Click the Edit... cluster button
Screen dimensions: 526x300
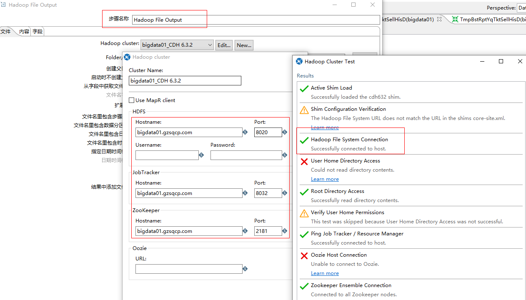224,45
